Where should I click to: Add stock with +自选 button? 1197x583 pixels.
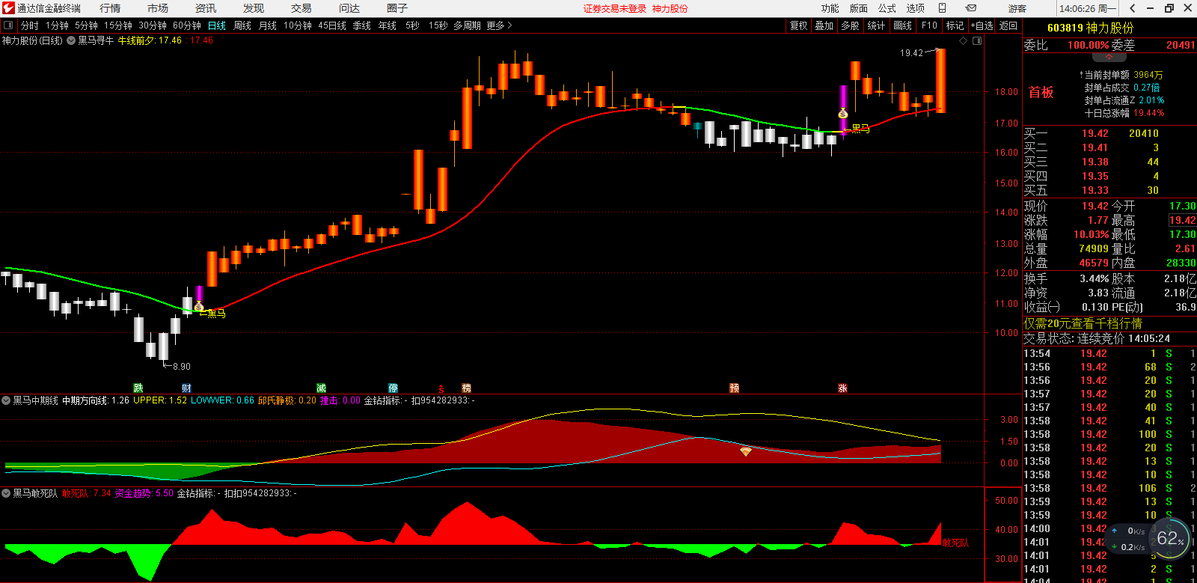point(982,25)
